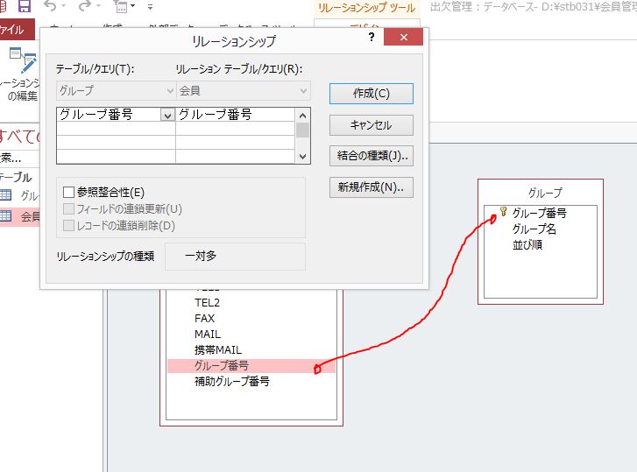637x472 pixels.
Task: Toggle フィールドの連鎖更新(U) checkbox
Action: 68,208
